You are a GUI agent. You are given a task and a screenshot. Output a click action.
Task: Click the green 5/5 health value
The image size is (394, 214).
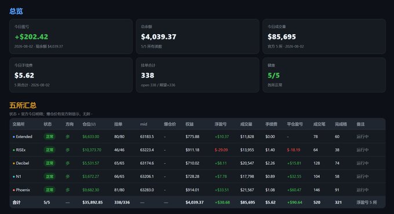(273, 75)
